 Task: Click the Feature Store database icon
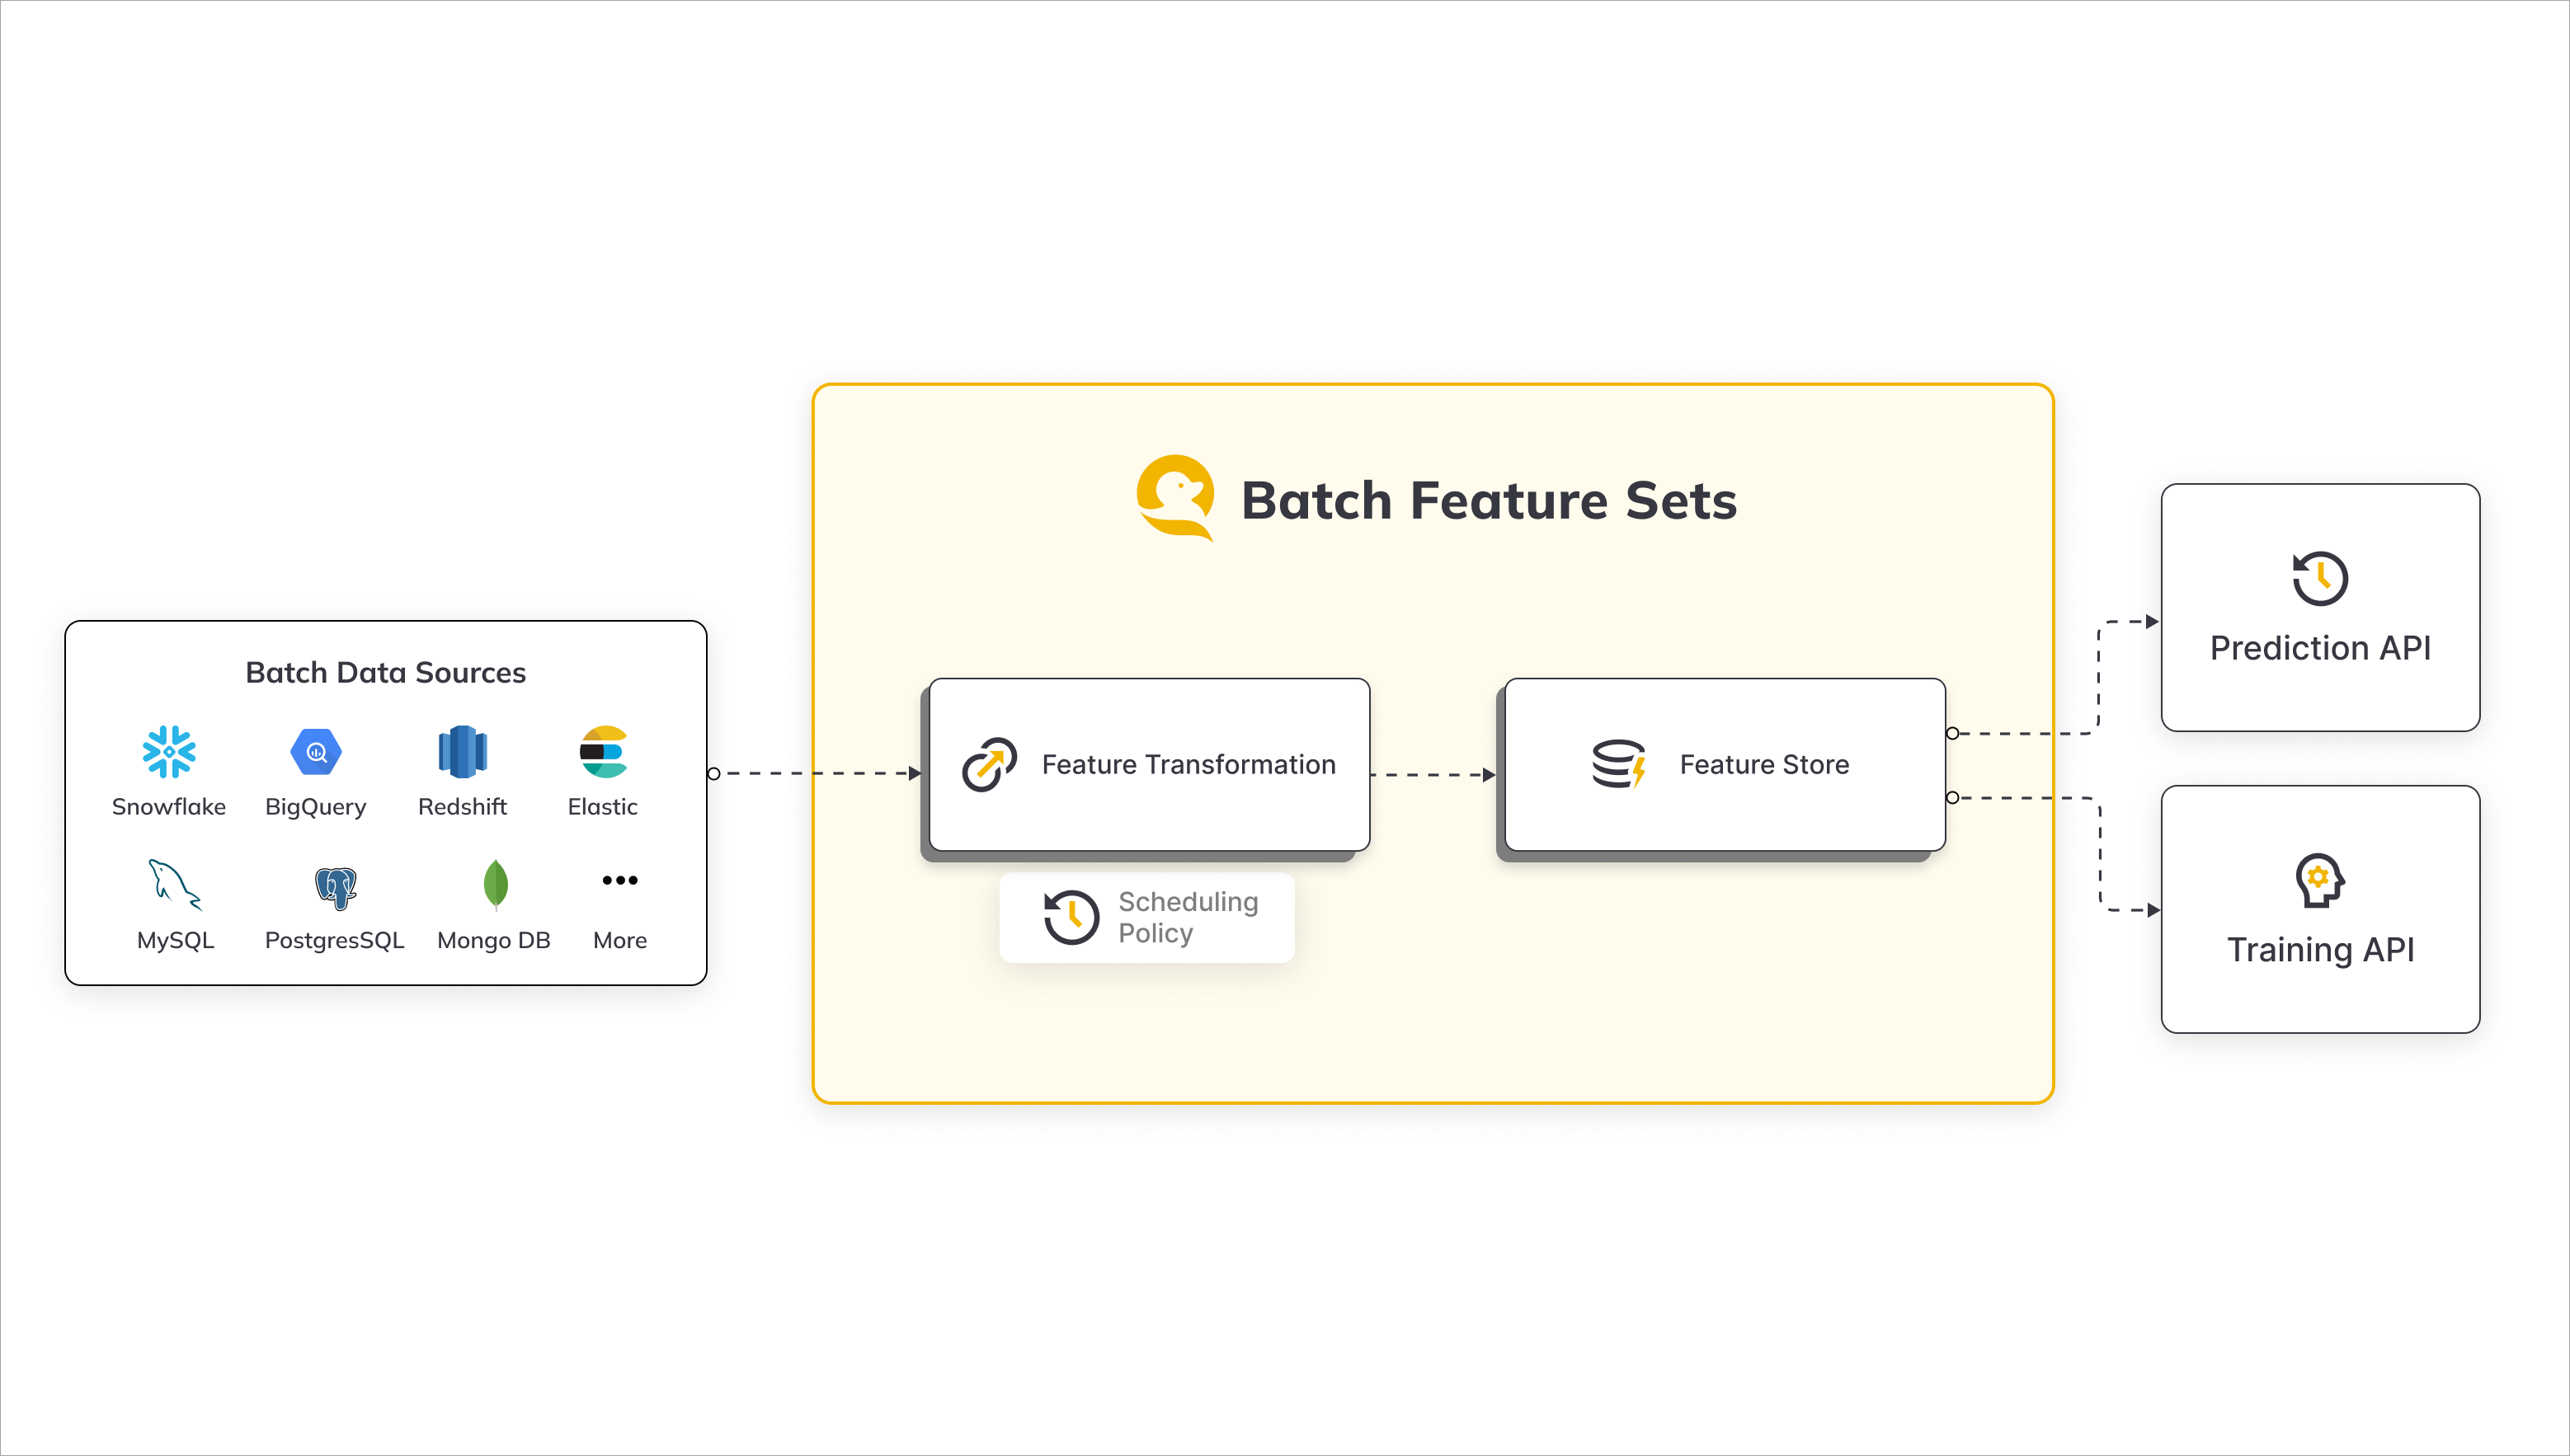click(1619, 764)
